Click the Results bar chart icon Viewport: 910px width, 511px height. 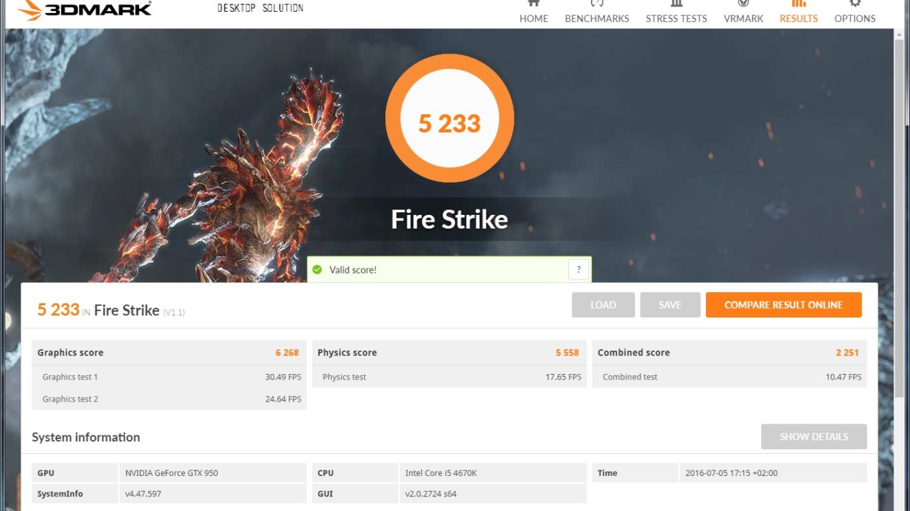(798, 3)
